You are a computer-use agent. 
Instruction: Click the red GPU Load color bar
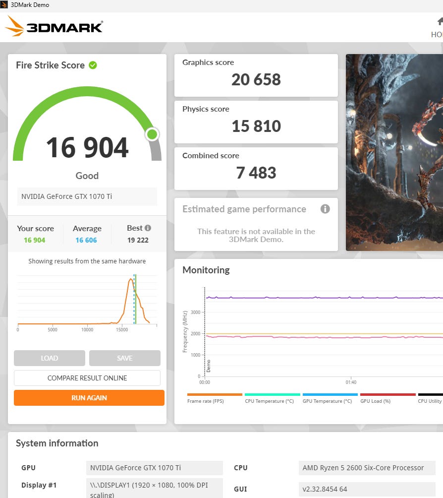pyautogui.click(x=388, y=394)
